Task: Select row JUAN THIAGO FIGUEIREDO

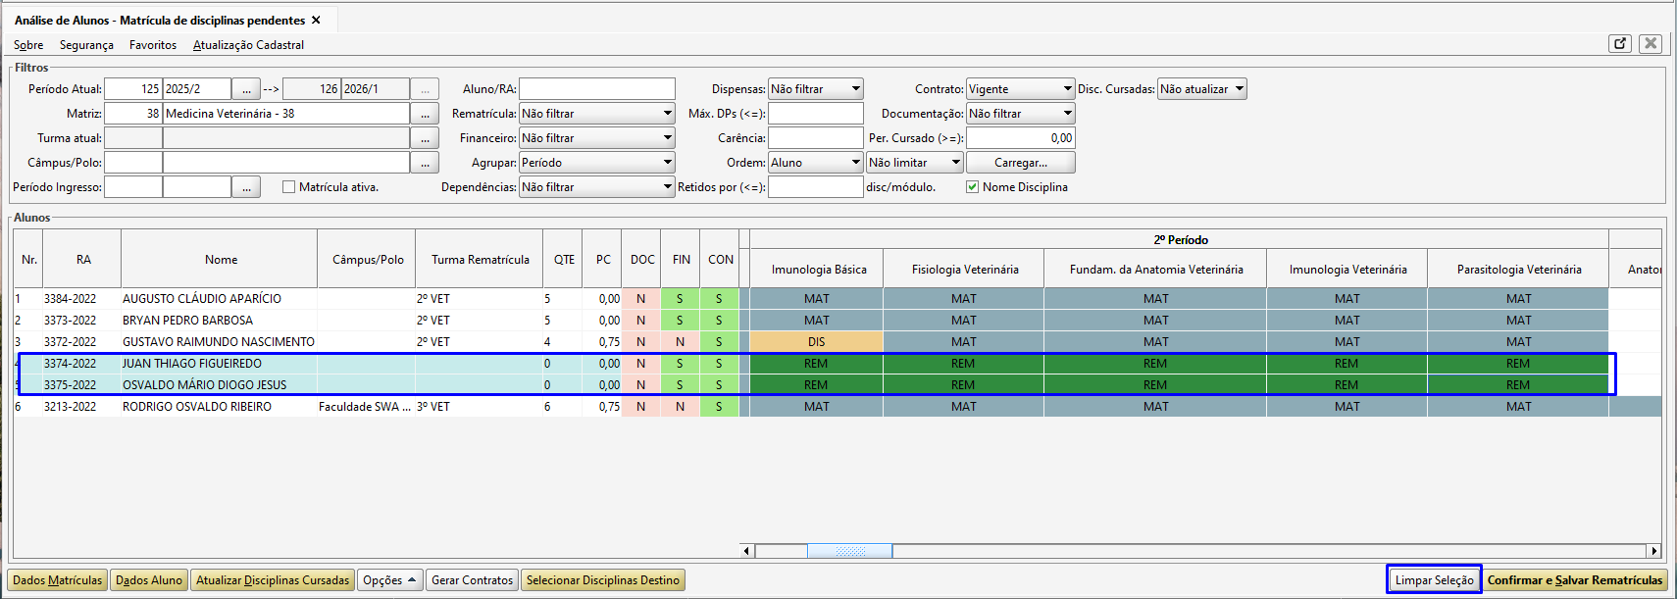Action: click(838, 364)
